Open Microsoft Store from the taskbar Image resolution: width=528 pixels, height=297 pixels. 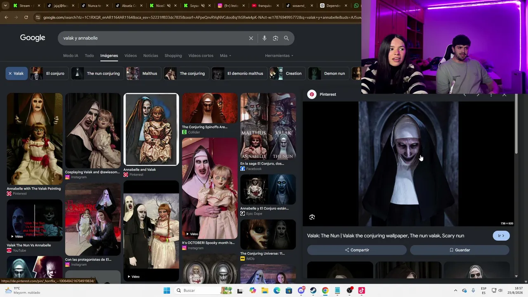point(289,290)
